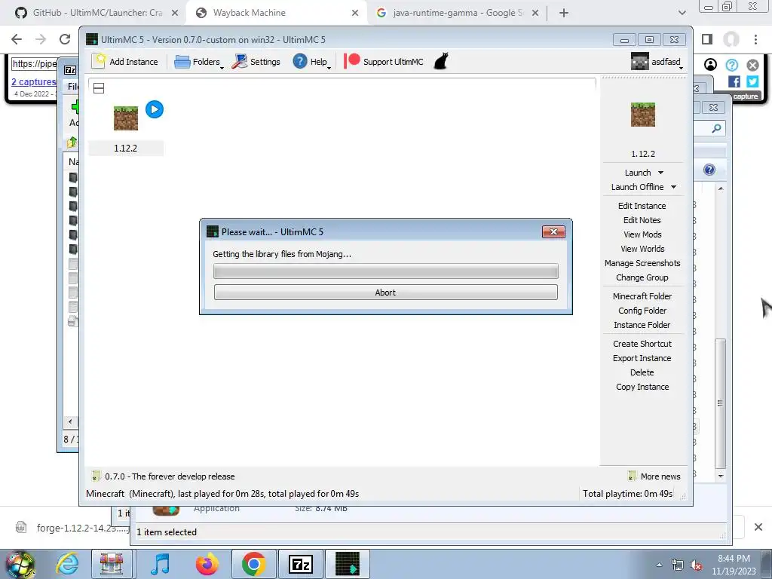772x579 pixels.
Task: Click the Launch button in side panel
Action: (x=638, y=173)
